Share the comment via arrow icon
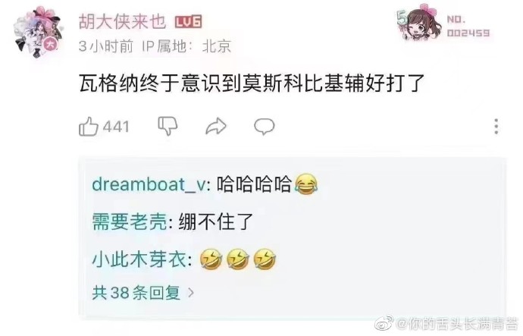 216,127
